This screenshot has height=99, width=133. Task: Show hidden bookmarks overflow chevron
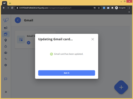pyautogui.click(x=129, y=12)
